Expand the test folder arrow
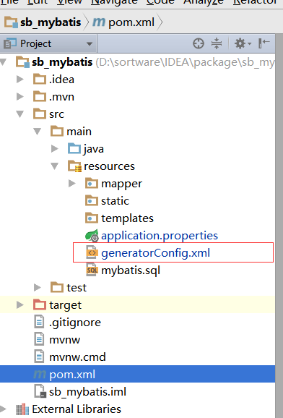 click(38, 287)
